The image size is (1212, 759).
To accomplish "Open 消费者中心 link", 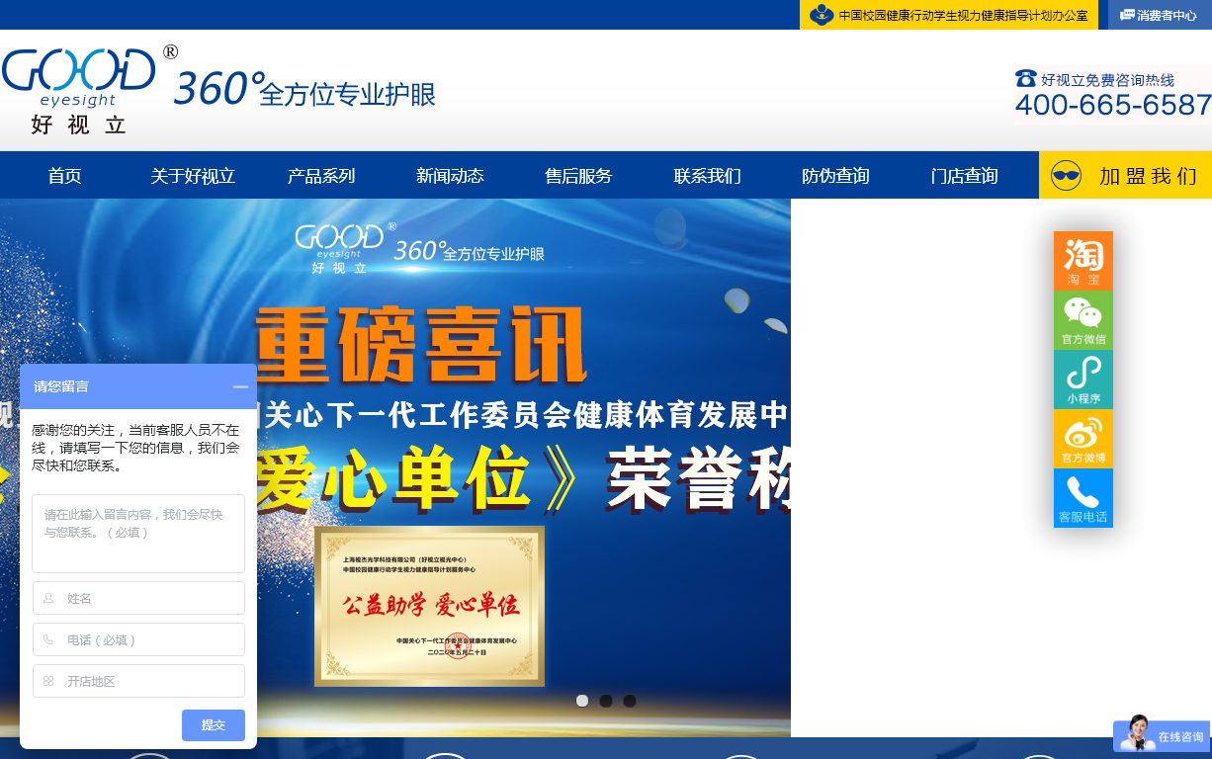I will [1167, 15].
